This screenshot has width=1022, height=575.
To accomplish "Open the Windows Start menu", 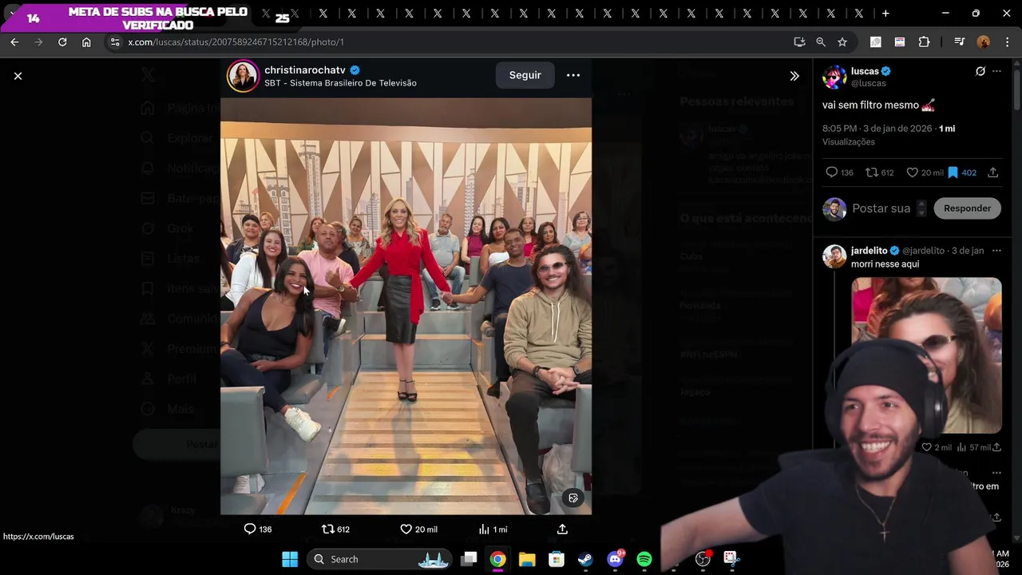I will tap(290, 559).
